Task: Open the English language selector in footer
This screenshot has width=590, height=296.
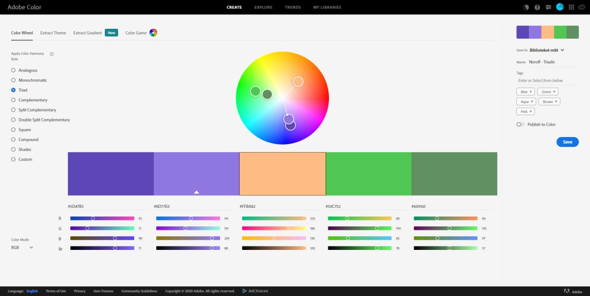Action: (x=32, y=291)
